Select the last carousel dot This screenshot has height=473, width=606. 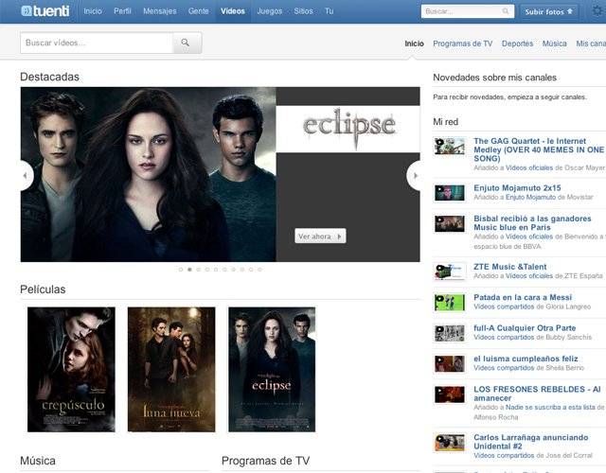(259, 270)
